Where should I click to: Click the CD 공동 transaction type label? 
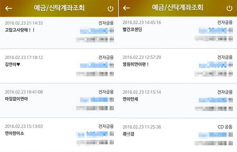tap(225, 127)
